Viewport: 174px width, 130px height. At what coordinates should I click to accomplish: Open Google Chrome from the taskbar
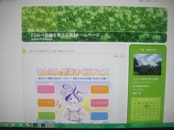(6, 124)
